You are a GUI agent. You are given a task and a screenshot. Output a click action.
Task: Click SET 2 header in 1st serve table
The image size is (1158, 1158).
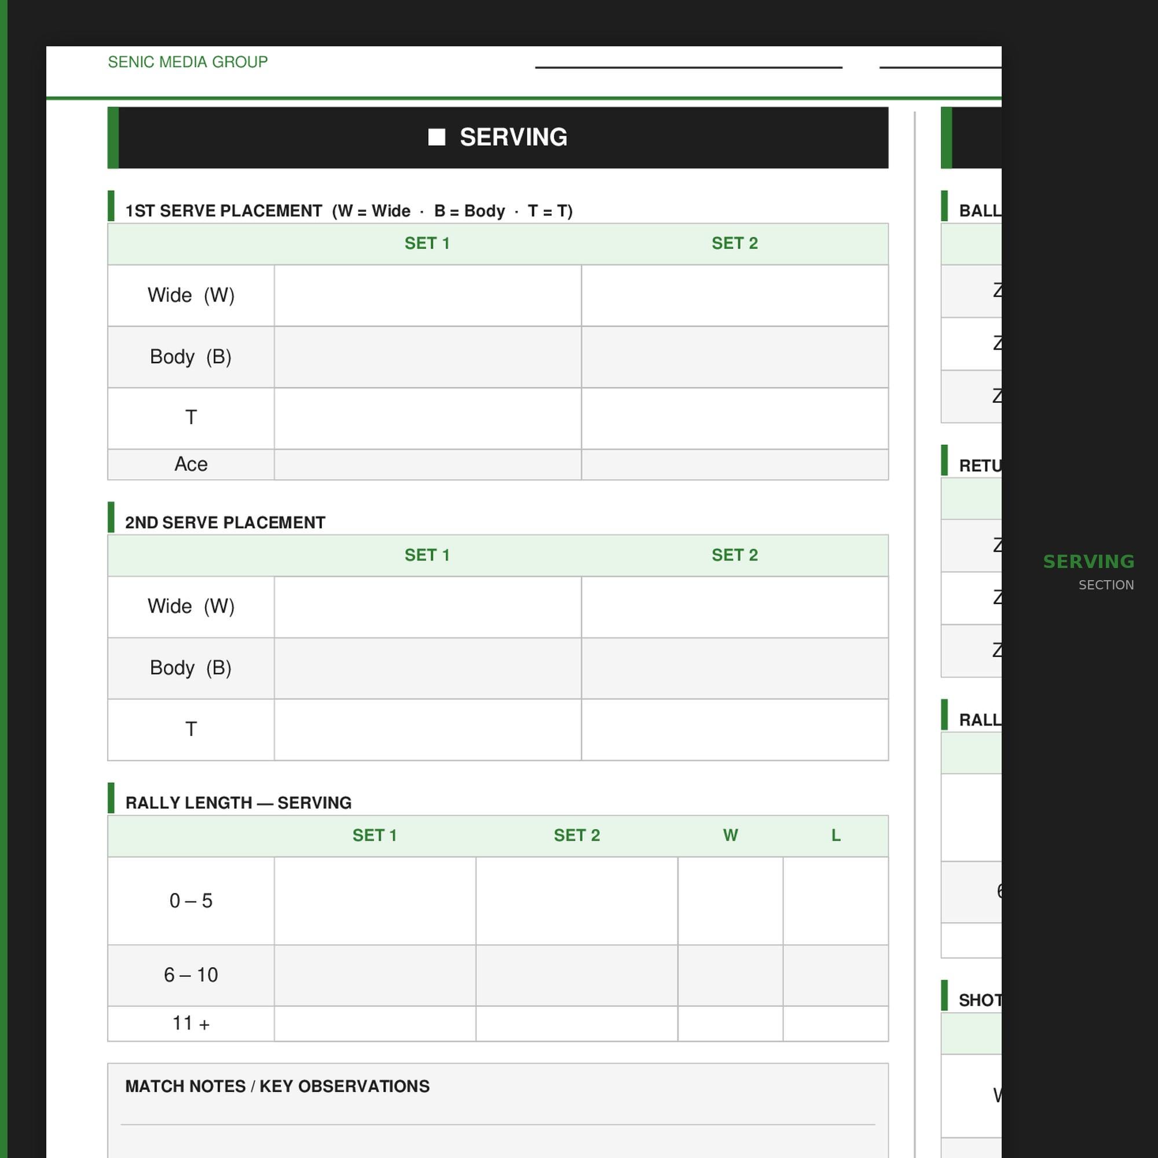(x=735, y=243)
